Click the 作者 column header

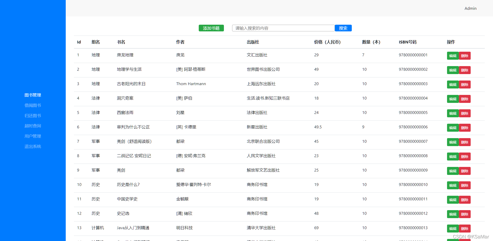coord(180,42)
